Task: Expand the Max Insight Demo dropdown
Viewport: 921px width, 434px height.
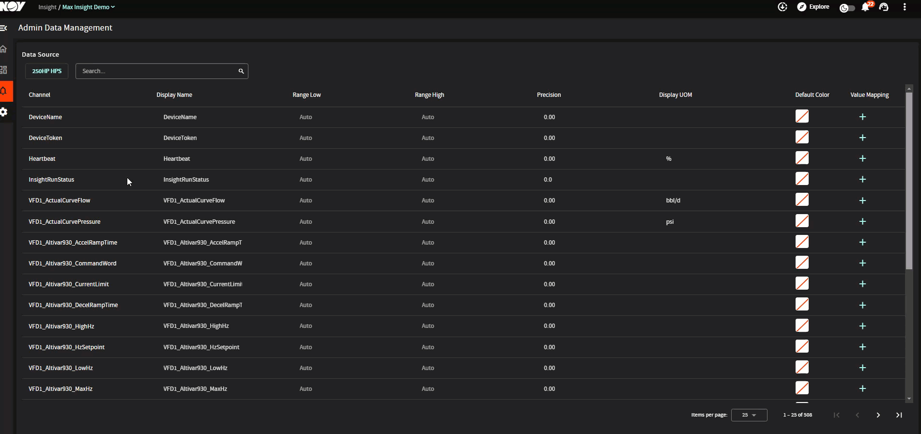Action: coord(89,7)
